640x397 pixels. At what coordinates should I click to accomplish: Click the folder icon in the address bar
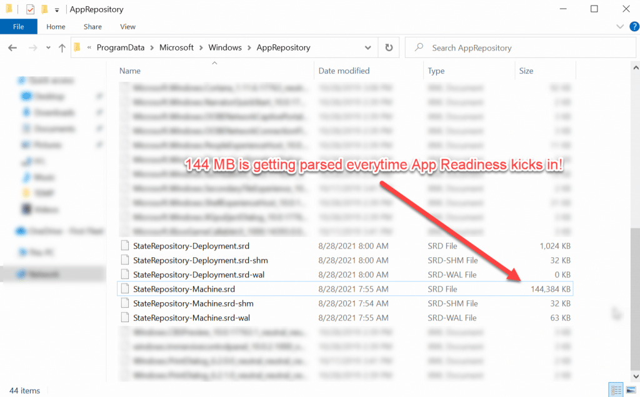76,47
